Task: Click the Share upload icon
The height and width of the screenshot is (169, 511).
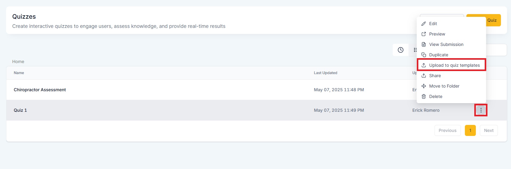Action: 424,76
